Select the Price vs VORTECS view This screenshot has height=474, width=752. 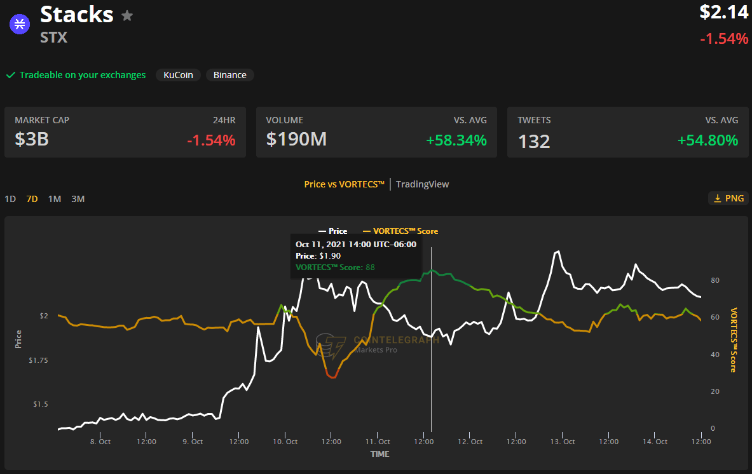click(x=344, y=184)
